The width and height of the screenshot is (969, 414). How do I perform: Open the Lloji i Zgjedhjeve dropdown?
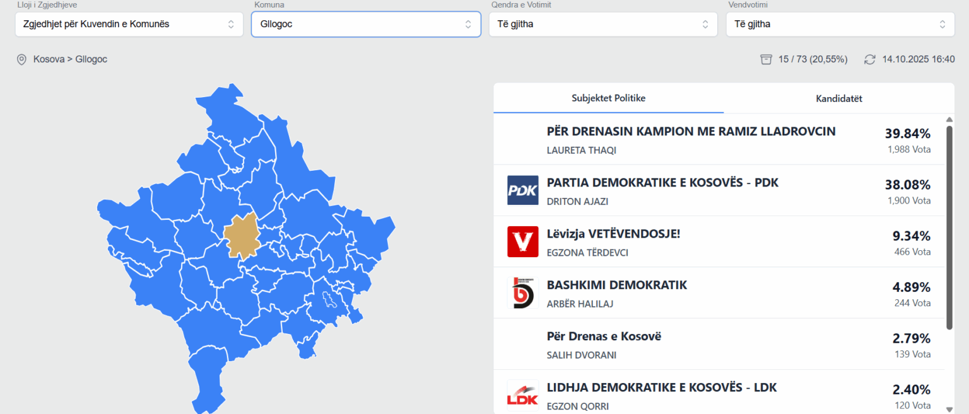click(x=129, y=25)
